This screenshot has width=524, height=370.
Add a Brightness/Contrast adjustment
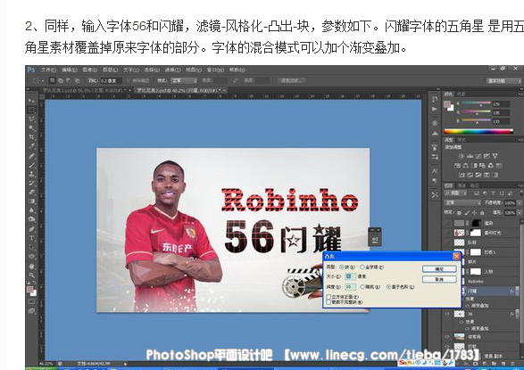[x=462, y=156]
